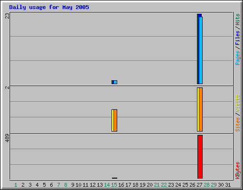Image resolution: width=243 pixels, height=190 pixels.
Task: Click the 'Files' legend label
Action: (x=237, y=38)
